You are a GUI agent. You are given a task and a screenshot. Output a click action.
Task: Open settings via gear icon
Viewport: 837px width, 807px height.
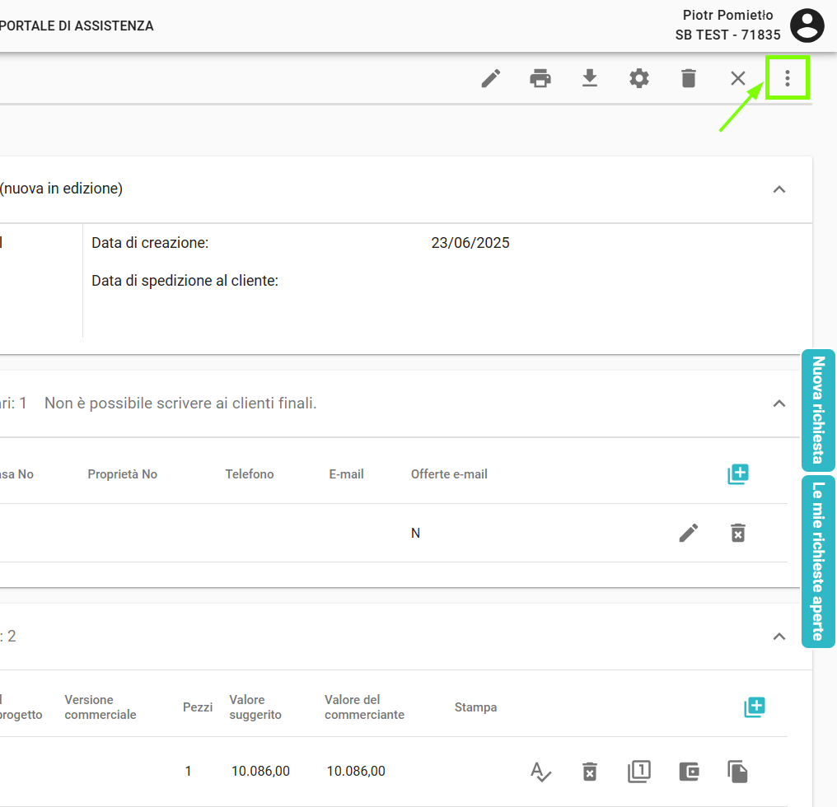tap(639, 78)
